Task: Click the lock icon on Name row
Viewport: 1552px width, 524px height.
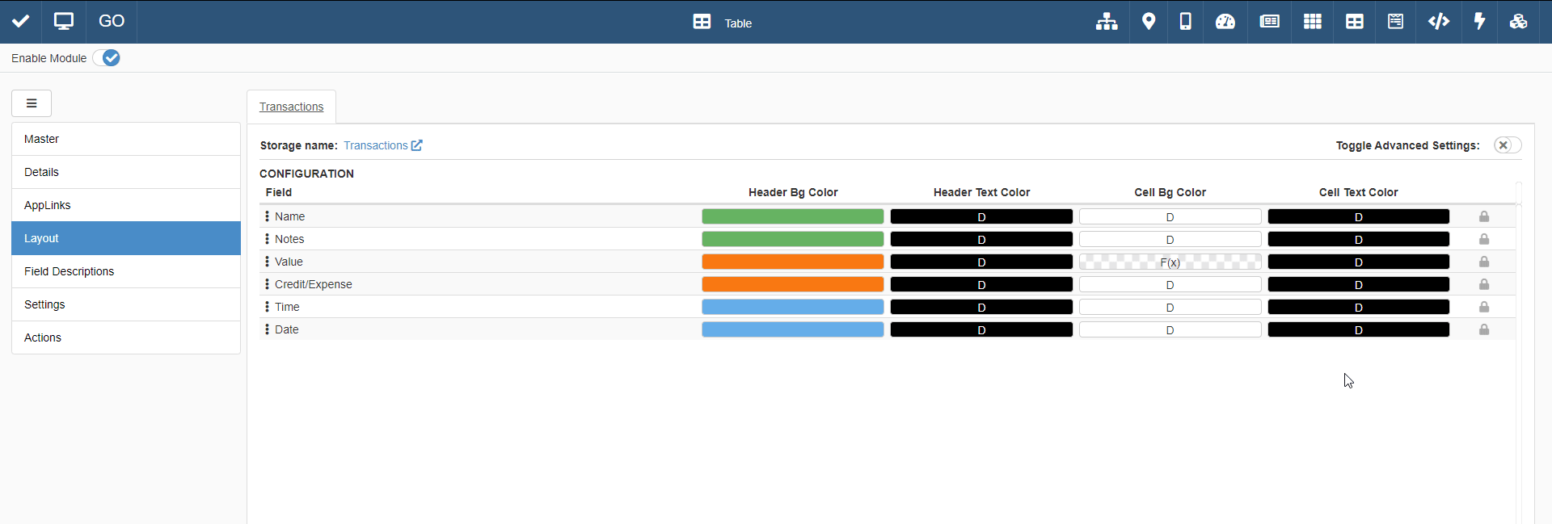Action: [x=1484, y=216]
